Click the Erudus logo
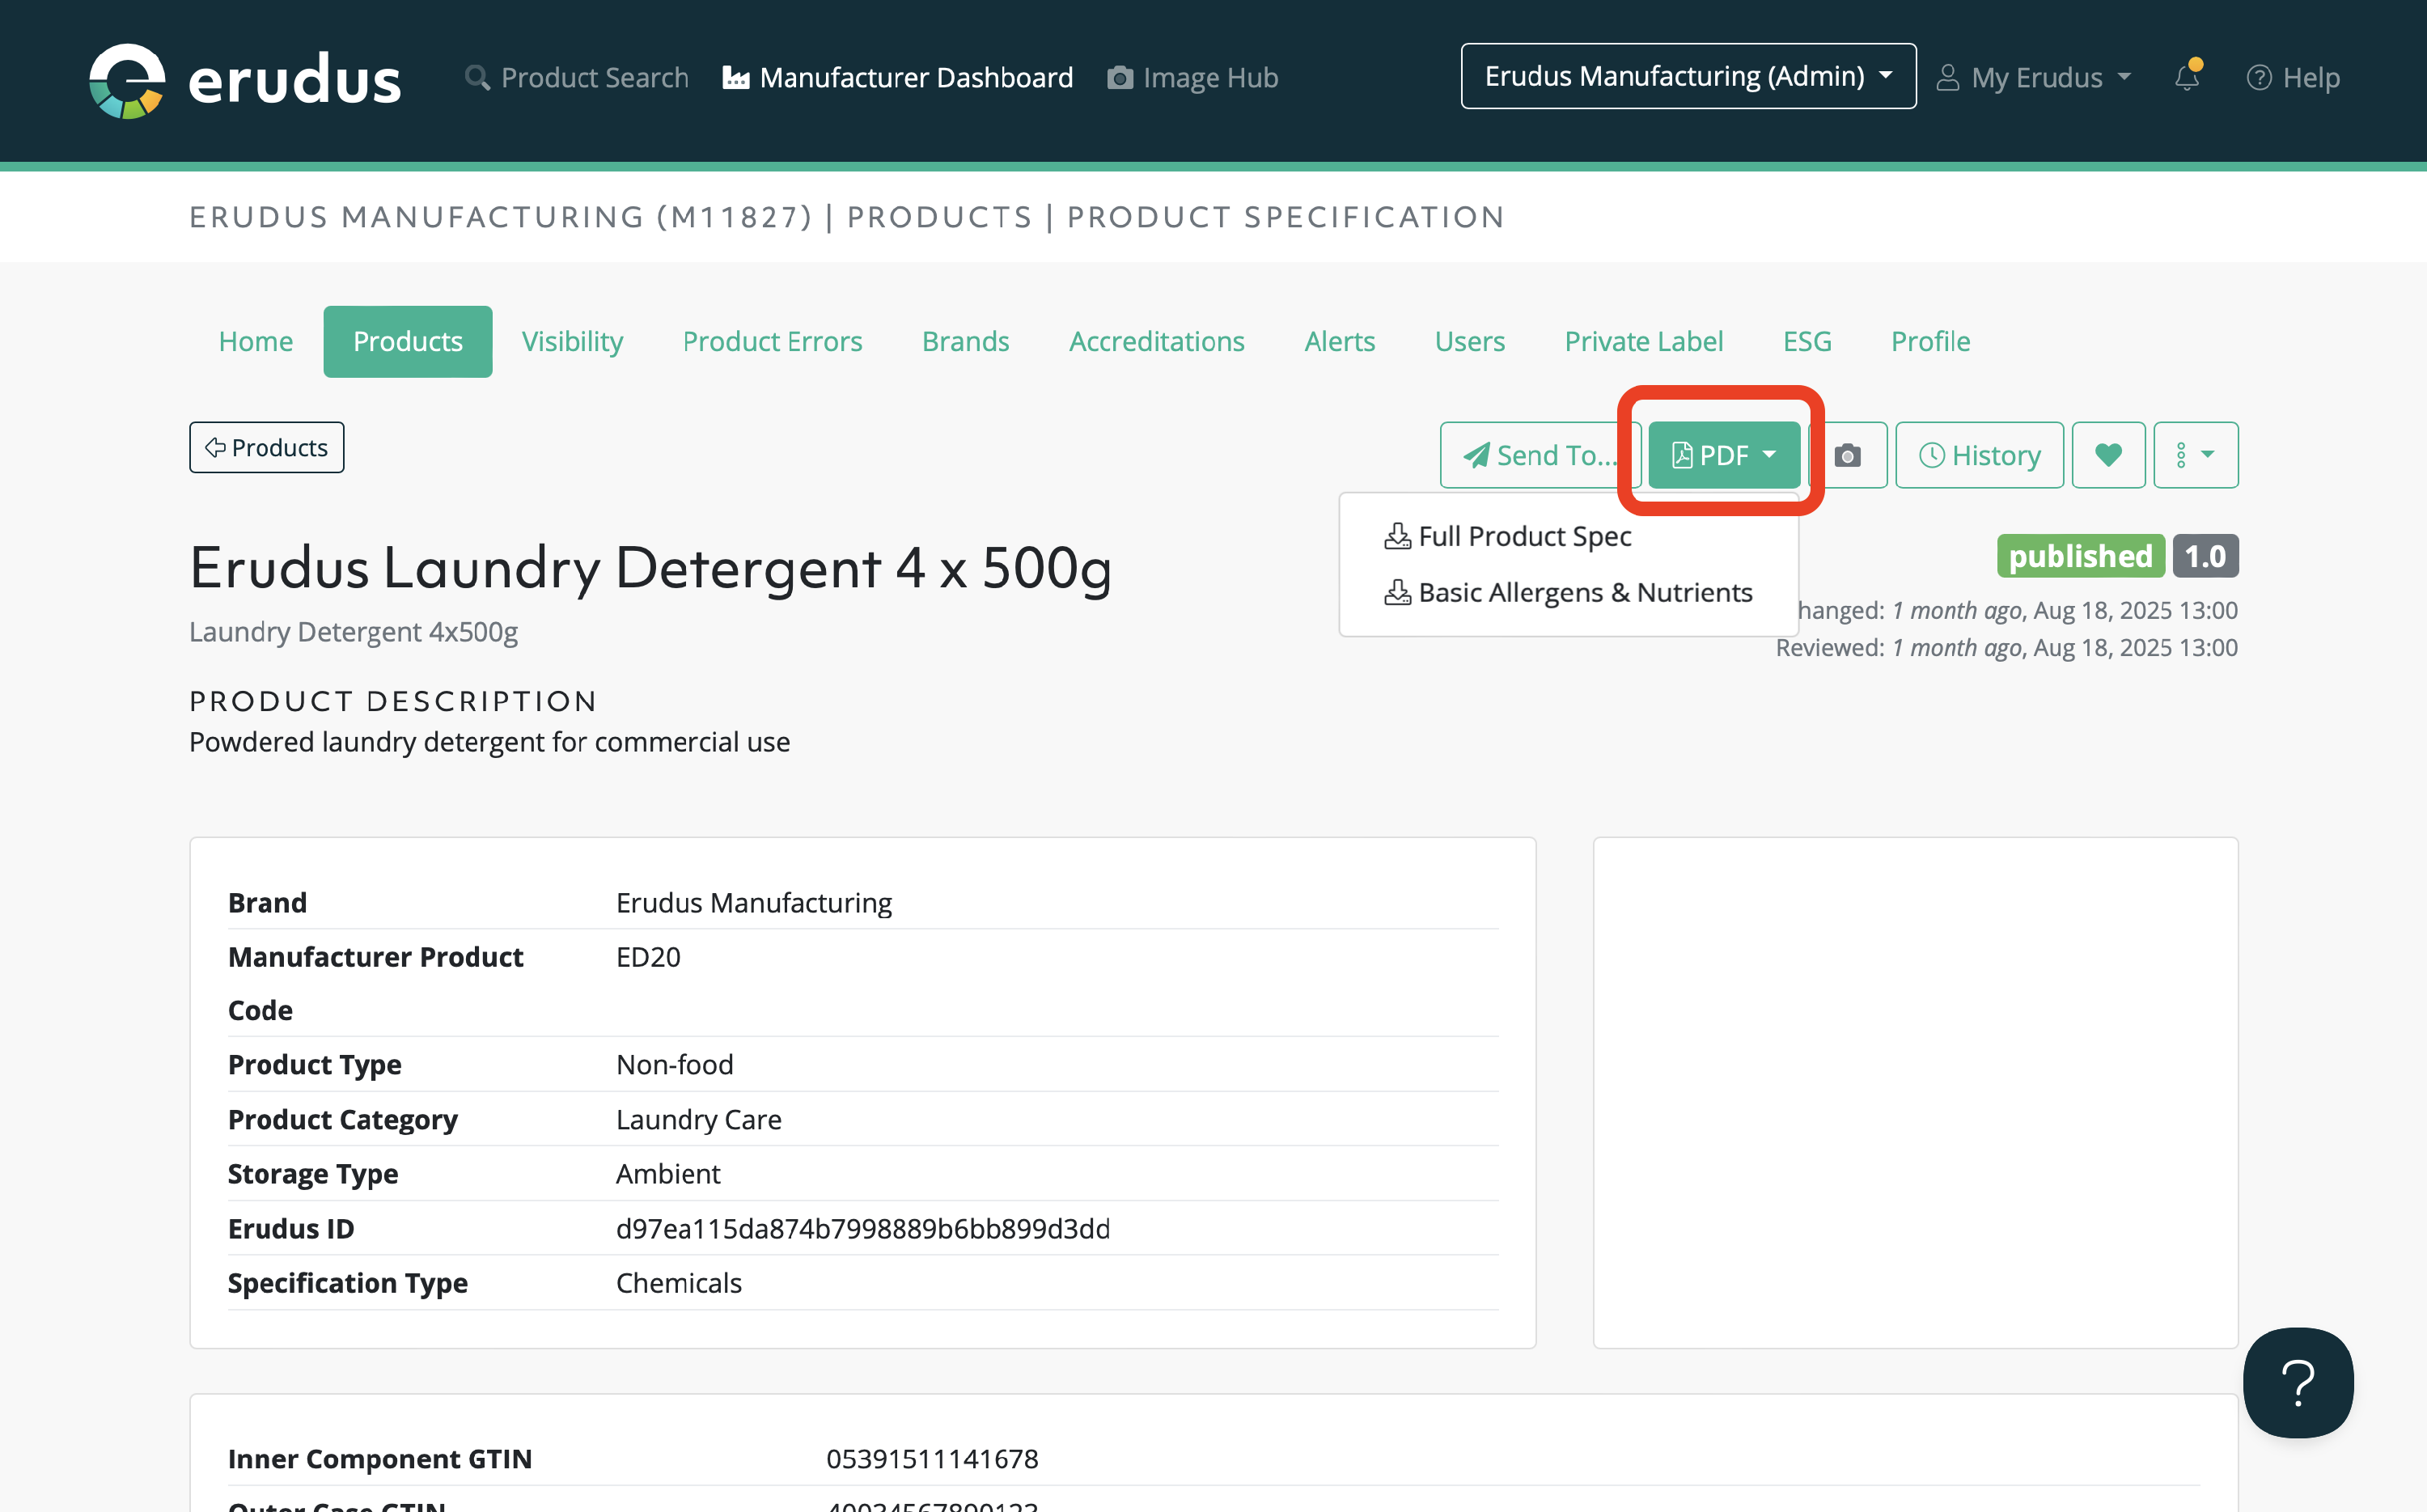The image size is (2427, 1512). (x=244, y=80)
